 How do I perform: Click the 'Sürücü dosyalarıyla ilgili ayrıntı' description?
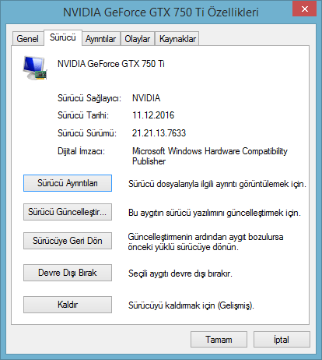217,184
